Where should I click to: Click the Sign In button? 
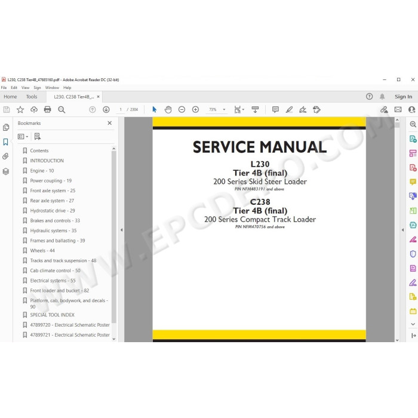403,97
